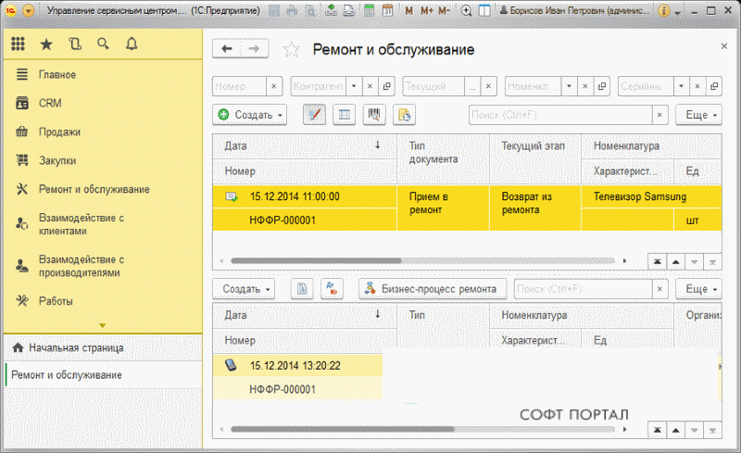741x453 pixels.
Task: Open the Серийный номер filter dropdown
Action: (681, 86)
